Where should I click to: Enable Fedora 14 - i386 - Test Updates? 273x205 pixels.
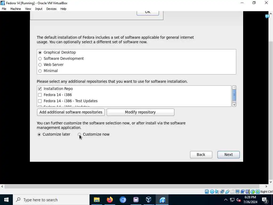coord(40,101)
